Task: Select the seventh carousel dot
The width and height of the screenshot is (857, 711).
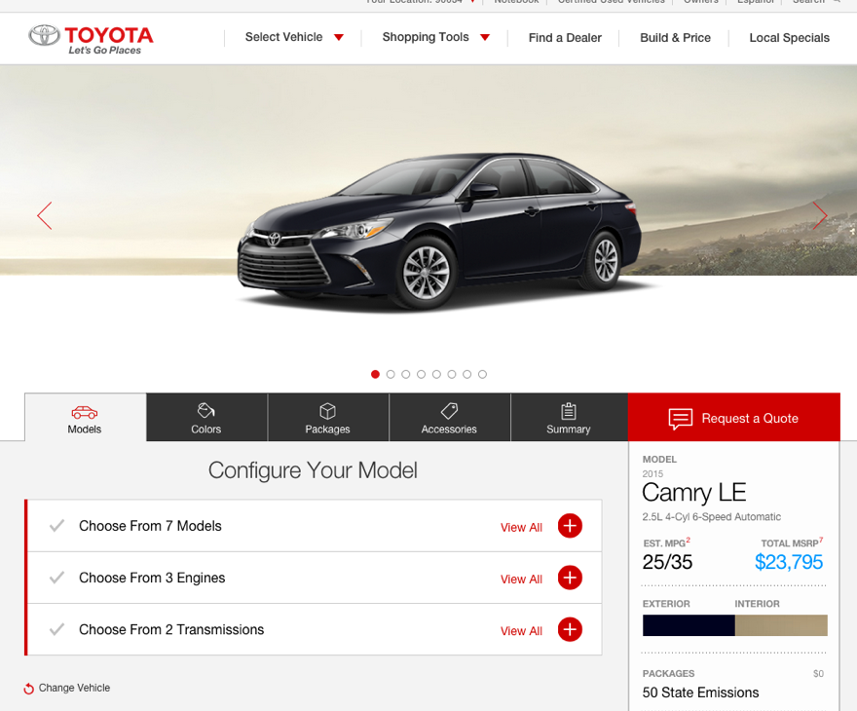Action: coord(466,374)
